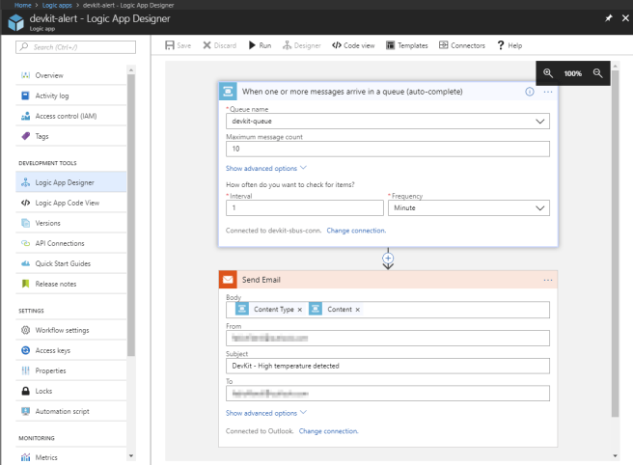Remove the Content token from Body
This screenshot has height=465, width=633.
(x=357, y=310)
